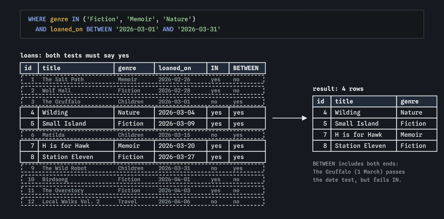This screenshot has height=219, width=444.
Task: Click loaned_on in the SQL code block
Action: point(66,29)
